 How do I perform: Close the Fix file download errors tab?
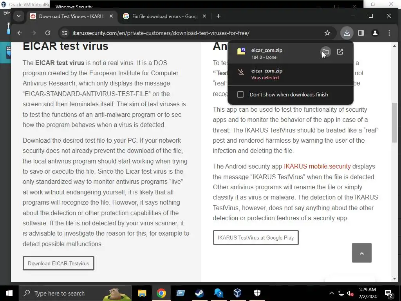click(x=204, y=16)
